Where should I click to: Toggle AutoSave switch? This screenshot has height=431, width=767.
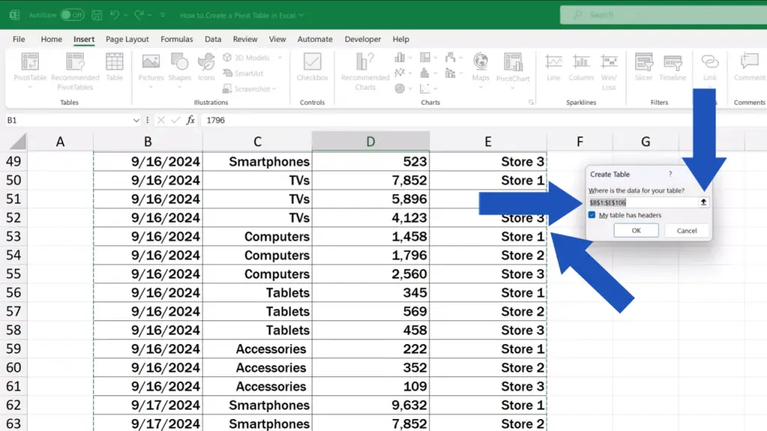(72, 15)
